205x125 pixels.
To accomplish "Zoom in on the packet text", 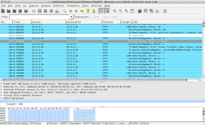I will [115, 11].
